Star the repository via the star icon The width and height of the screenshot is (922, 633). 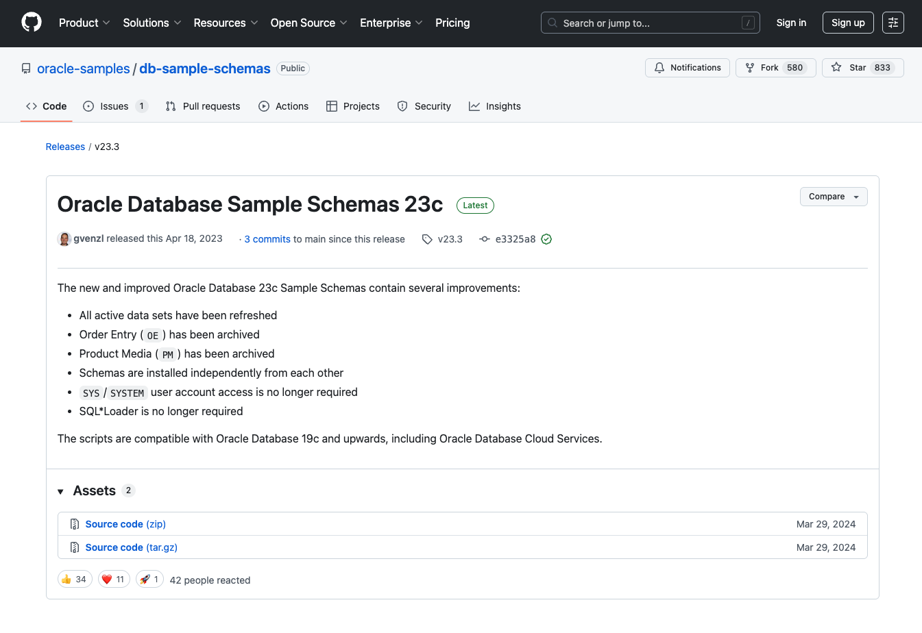pos(836,67)
